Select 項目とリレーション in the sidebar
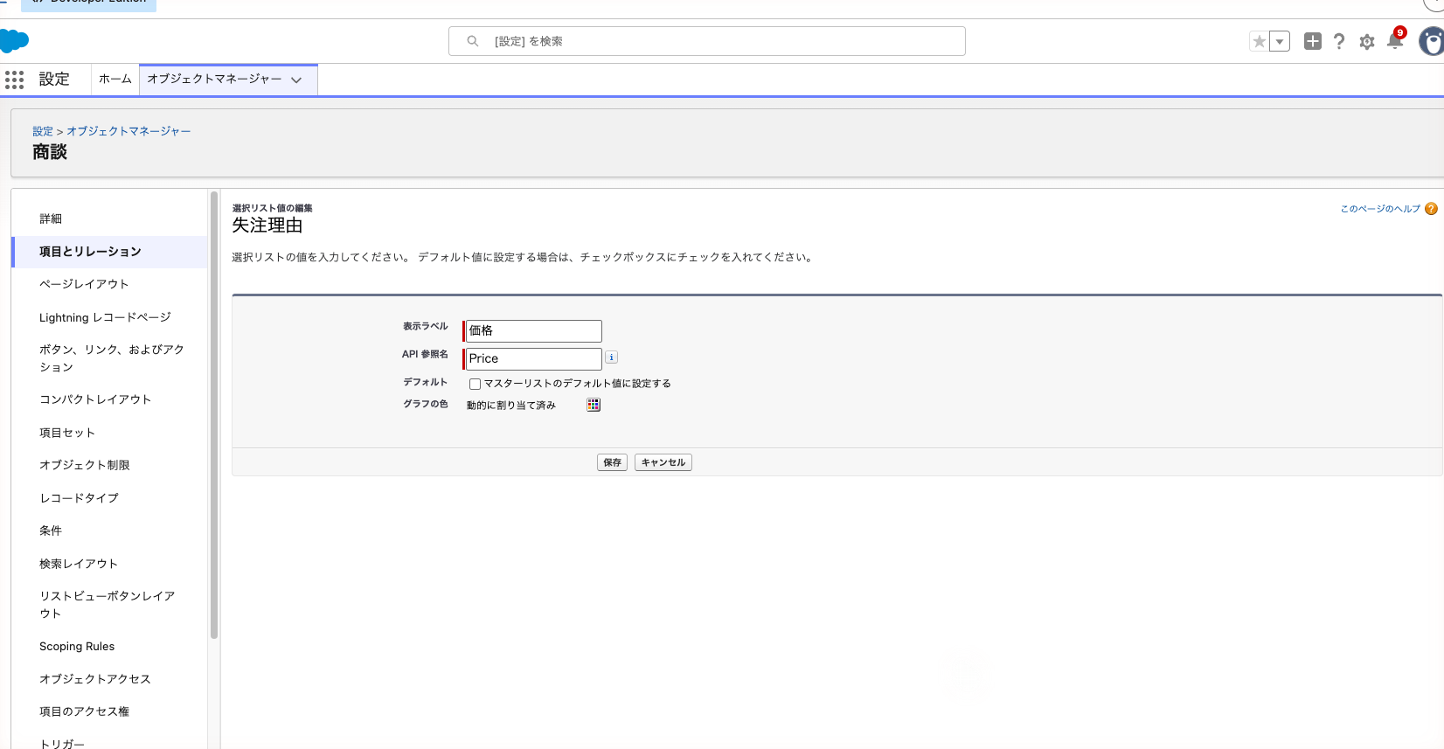The image size is (1444, 749). pyautogui.click(x=110, y=252)
